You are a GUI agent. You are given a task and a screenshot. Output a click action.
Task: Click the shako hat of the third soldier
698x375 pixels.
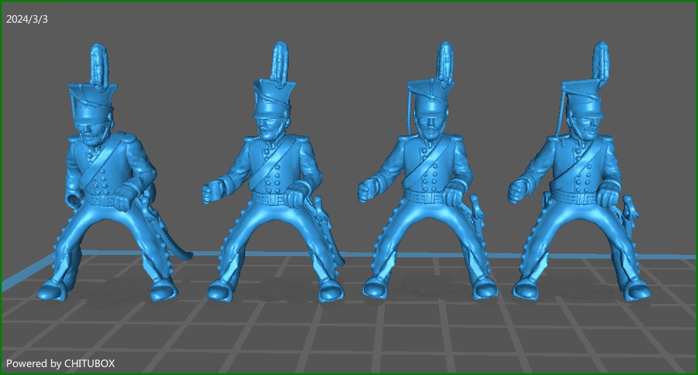click(x=430, y=97)
